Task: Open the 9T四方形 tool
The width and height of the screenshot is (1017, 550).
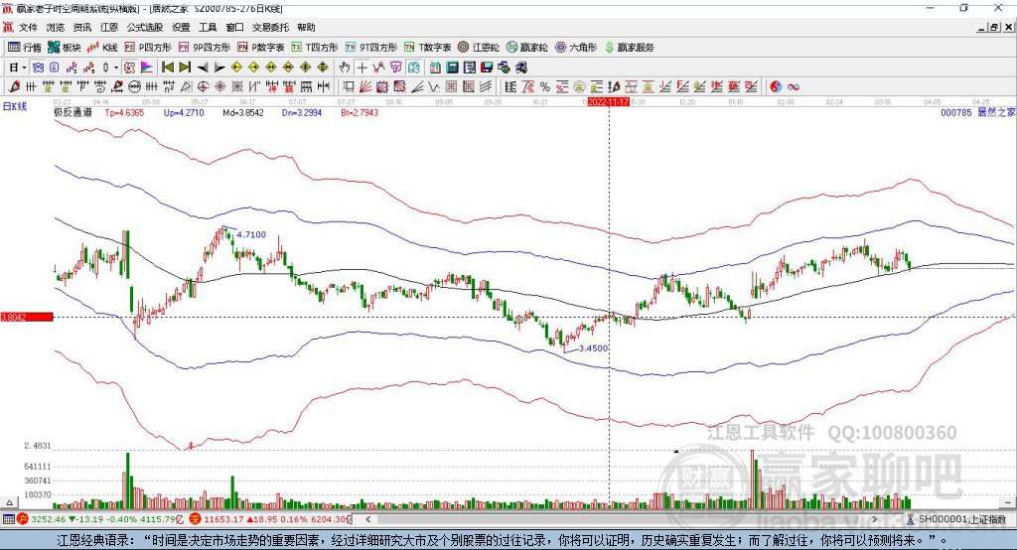Action: 371,48
